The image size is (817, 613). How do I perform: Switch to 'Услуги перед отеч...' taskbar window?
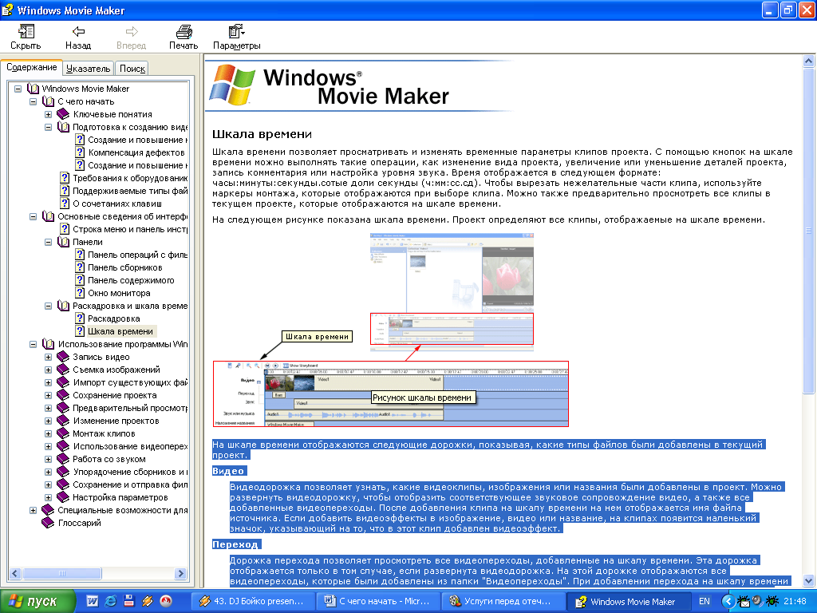coord(504,601)
